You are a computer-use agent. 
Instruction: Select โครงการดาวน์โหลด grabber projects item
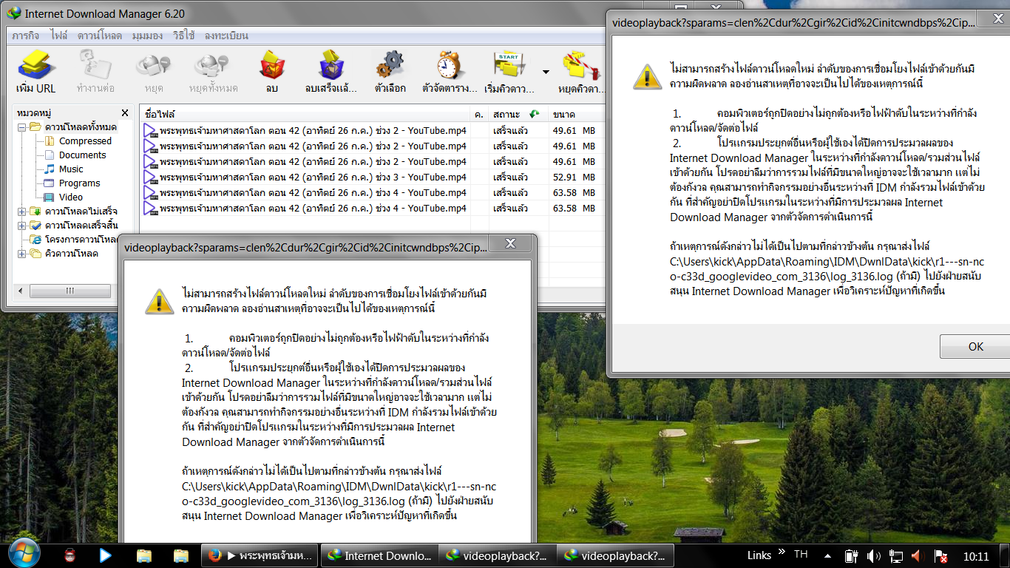pyautogui.click(x=81, y=240)
